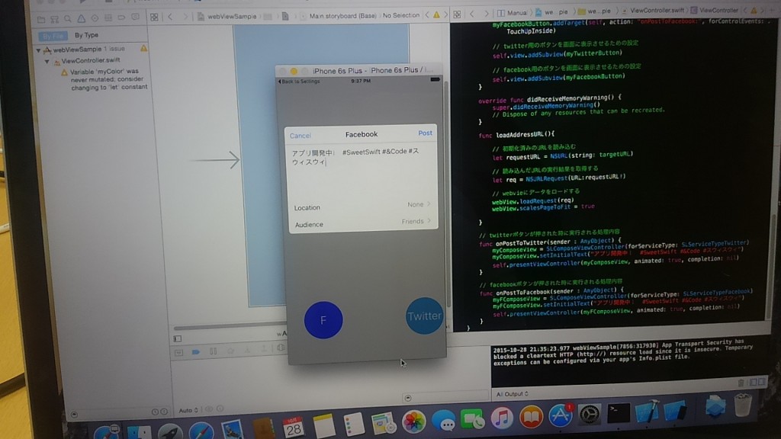The width and height of the screenshot is (781, 439).
Task: Open the Find navigator magnifier icon
Action: pyautogui.click(x=68, y=19)
